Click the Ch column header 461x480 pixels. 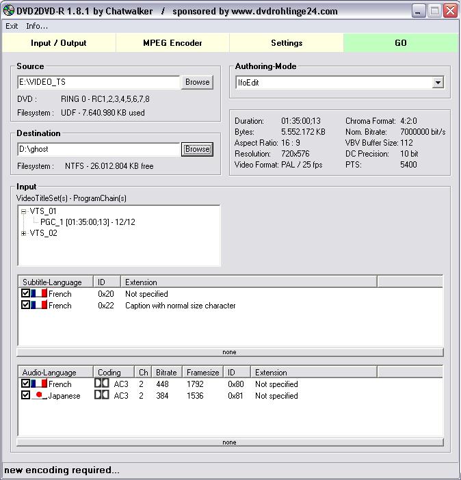point(144,372)
